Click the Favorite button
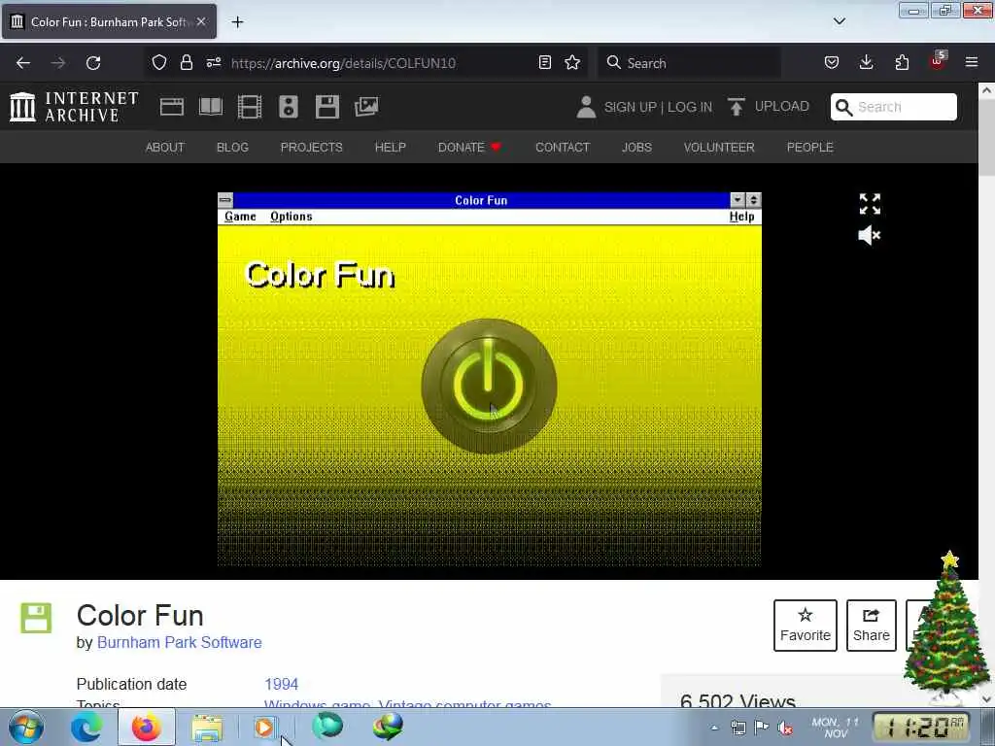 806,625
